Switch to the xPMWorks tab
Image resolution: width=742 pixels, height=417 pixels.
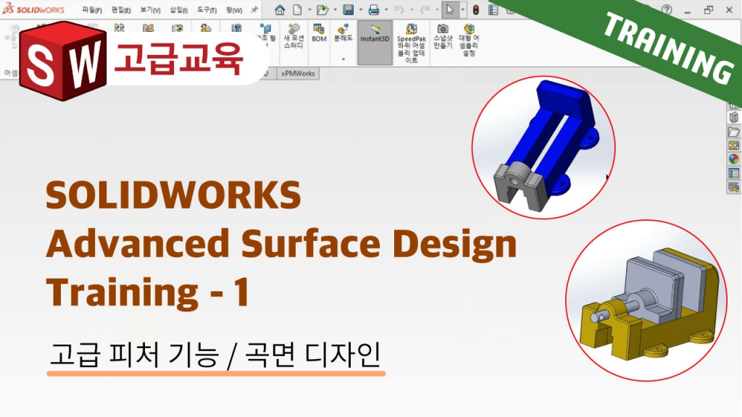[x=298, y=74]
